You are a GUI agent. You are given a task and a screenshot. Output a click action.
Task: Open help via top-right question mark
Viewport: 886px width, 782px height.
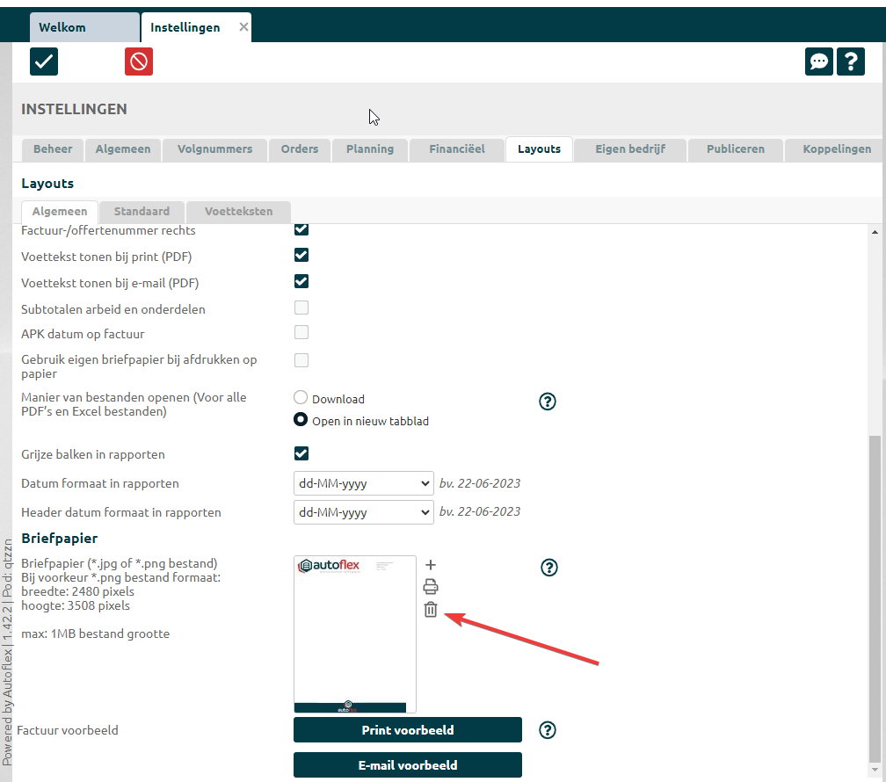850,62
